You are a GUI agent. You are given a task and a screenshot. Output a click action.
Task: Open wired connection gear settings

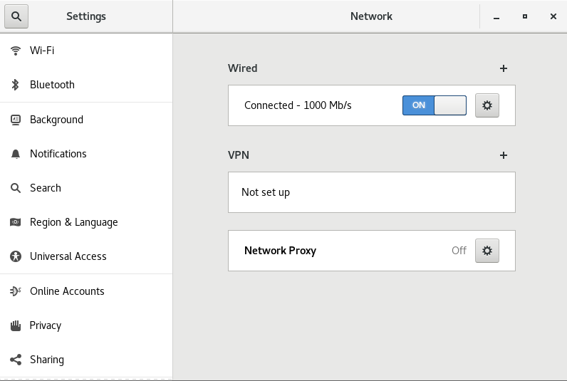tap(487, 105)
